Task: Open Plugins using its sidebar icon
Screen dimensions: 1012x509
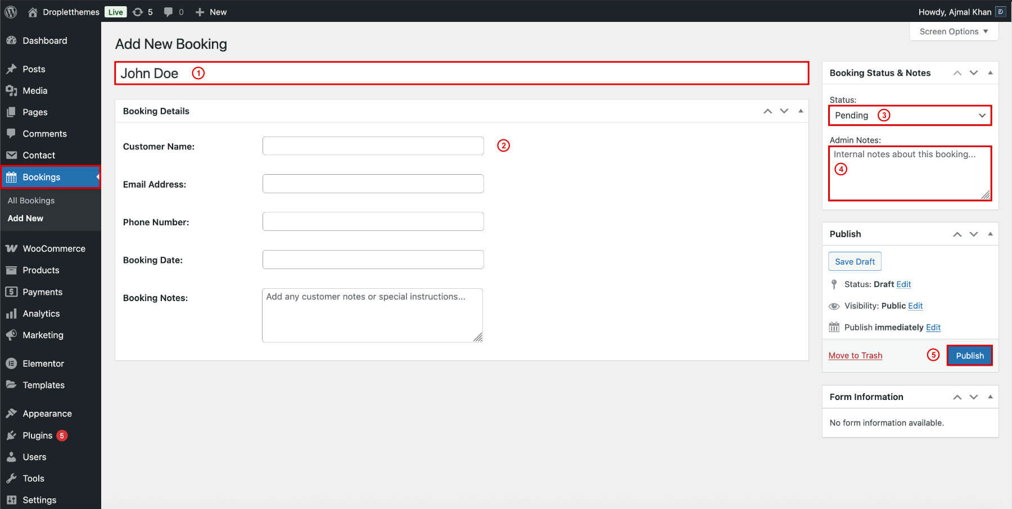Action: [x=12, y=435]
